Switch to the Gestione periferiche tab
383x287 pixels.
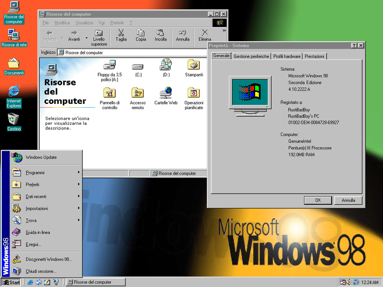[251, 56]
